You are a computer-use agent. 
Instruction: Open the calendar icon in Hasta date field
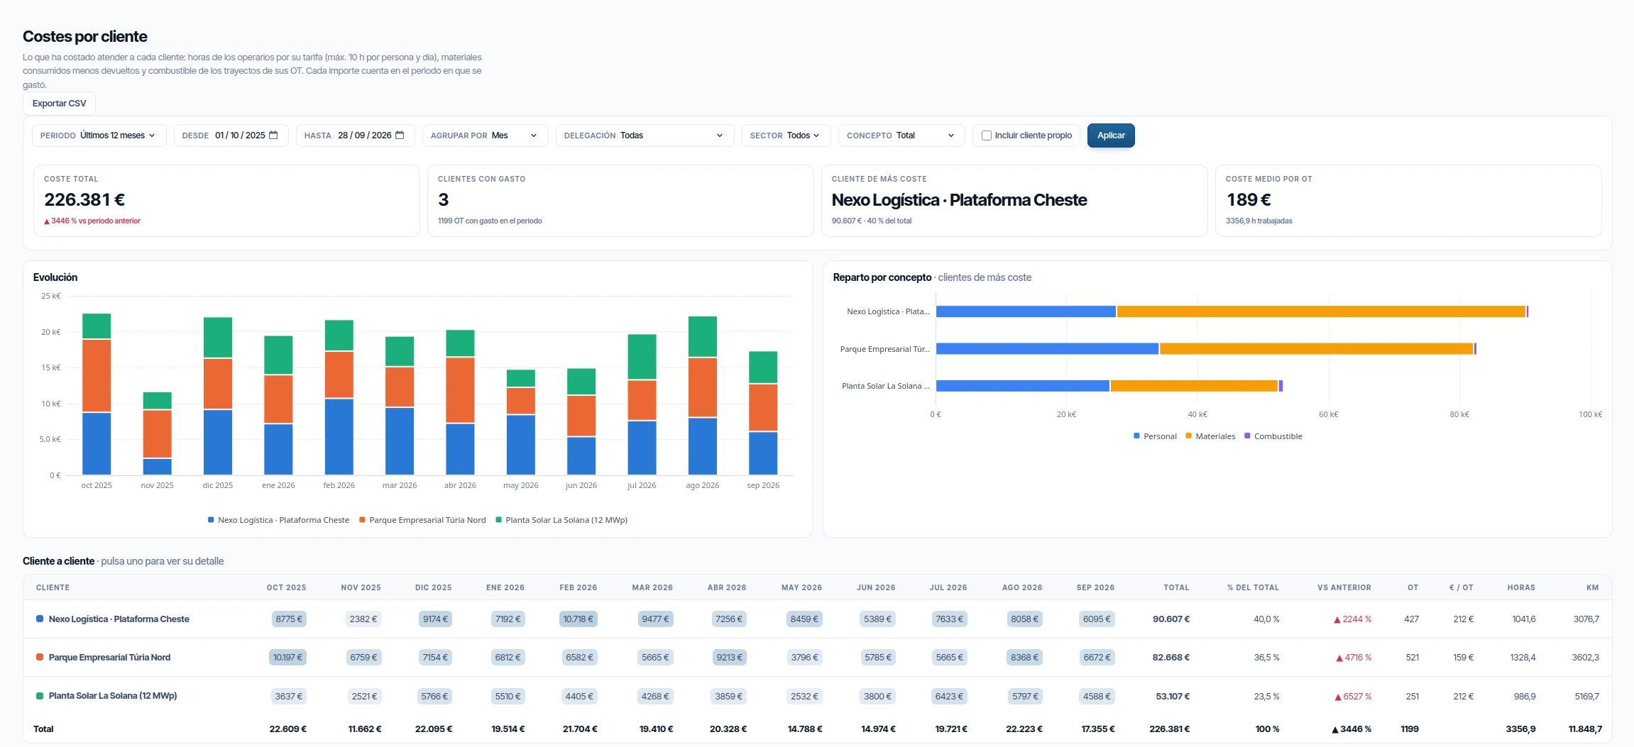(x=400, y=135)
